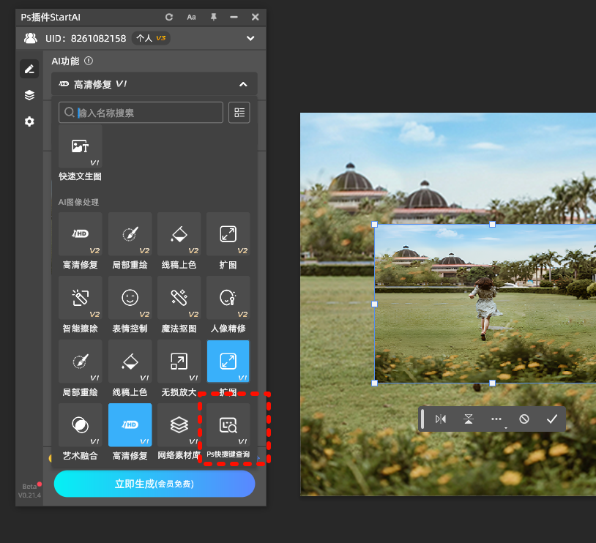Open more transform options (three dots)

pos(496,419)
